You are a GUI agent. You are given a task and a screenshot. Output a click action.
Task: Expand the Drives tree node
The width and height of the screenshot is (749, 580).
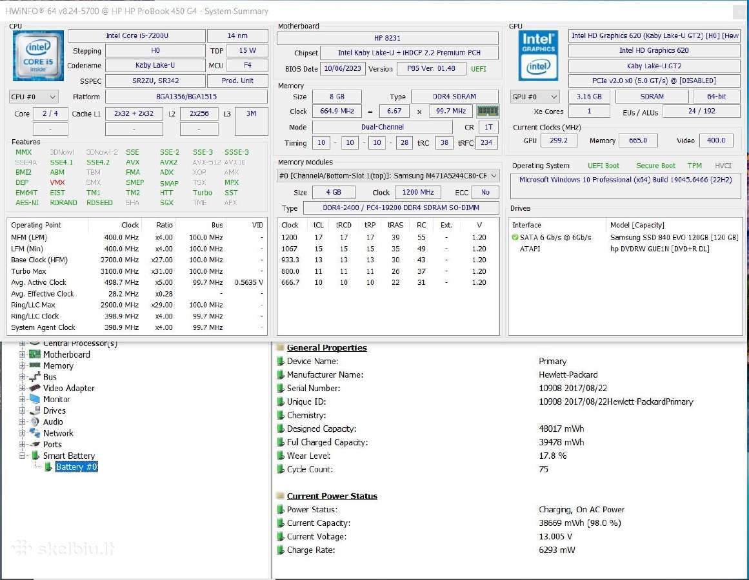22,411
